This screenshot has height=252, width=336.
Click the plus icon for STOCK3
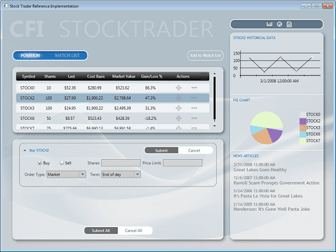[x=178, y=108]
